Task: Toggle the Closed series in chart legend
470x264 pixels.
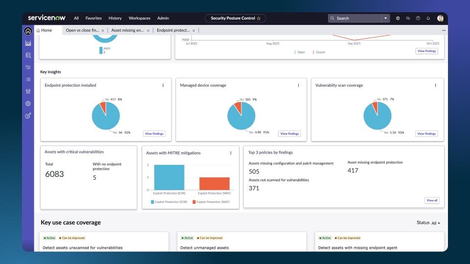Action: pos(319,52)
